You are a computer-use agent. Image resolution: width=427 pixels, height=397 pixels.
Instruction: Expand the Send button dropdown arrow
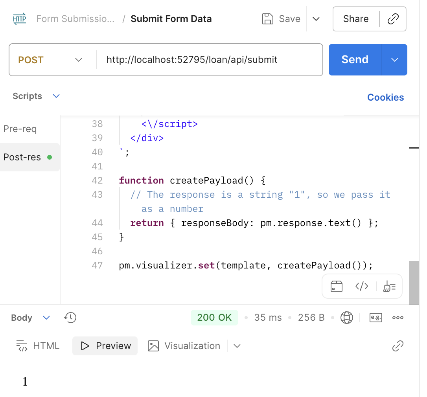pyautogui.click(x=395, y=60)
